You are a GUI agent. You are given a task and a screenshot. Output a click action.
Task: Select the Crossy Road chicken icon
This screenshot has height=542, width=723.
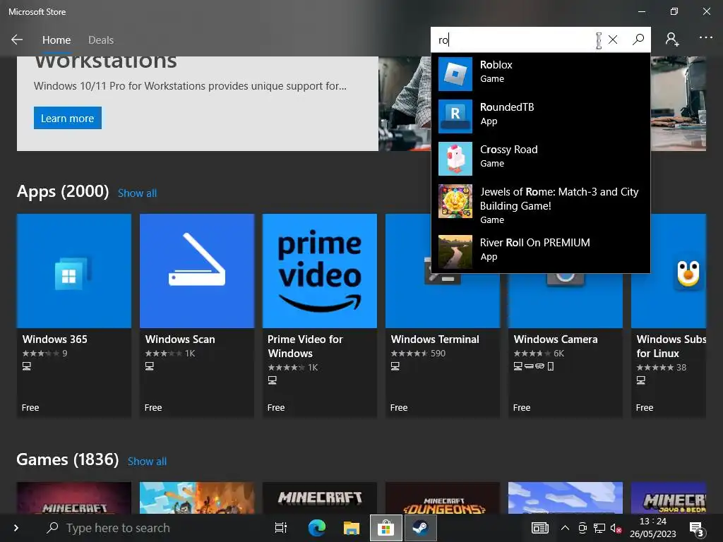[x=455, y=159]
